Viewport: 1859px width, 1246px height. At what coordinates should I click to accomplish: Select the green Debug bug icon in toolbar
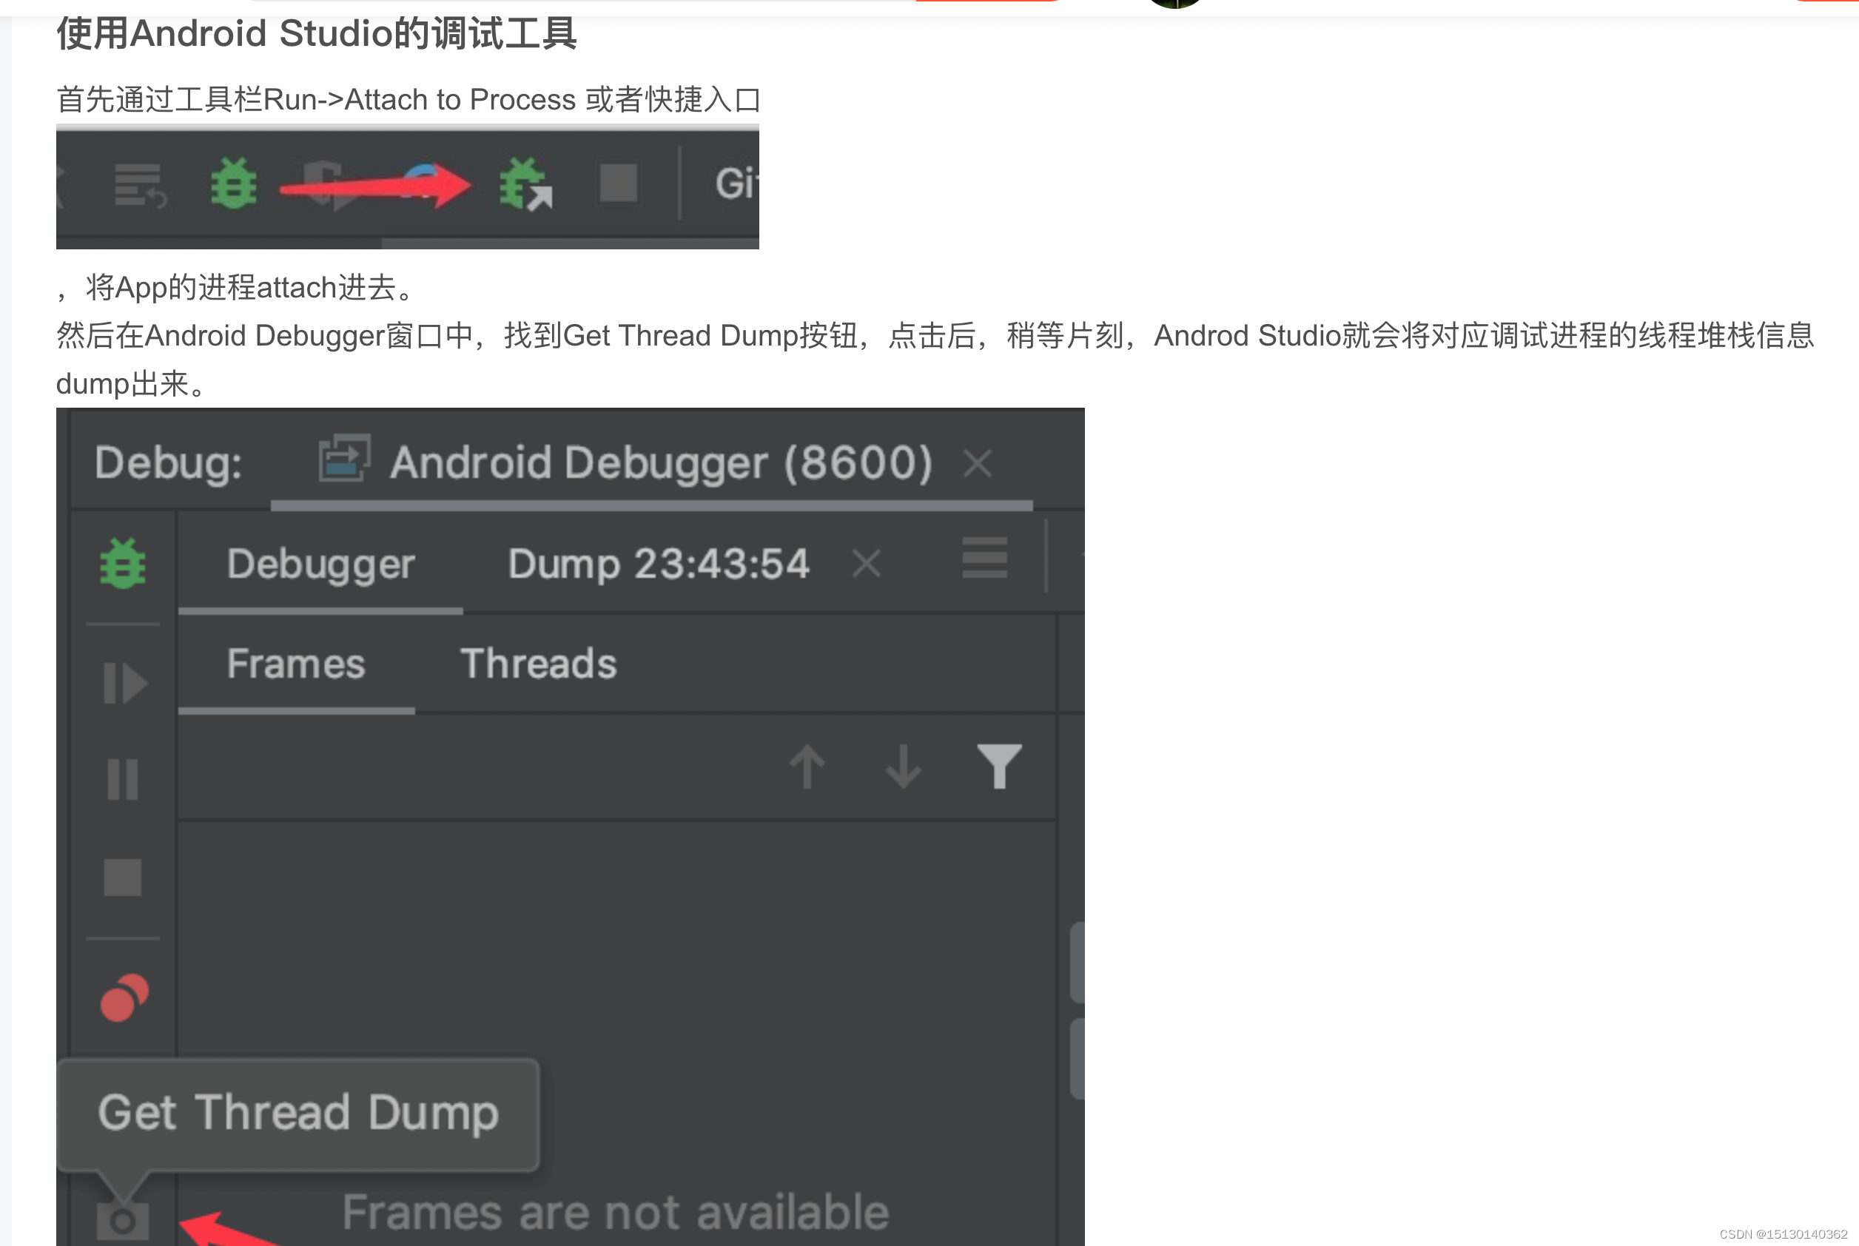click(x=232, y=184)
